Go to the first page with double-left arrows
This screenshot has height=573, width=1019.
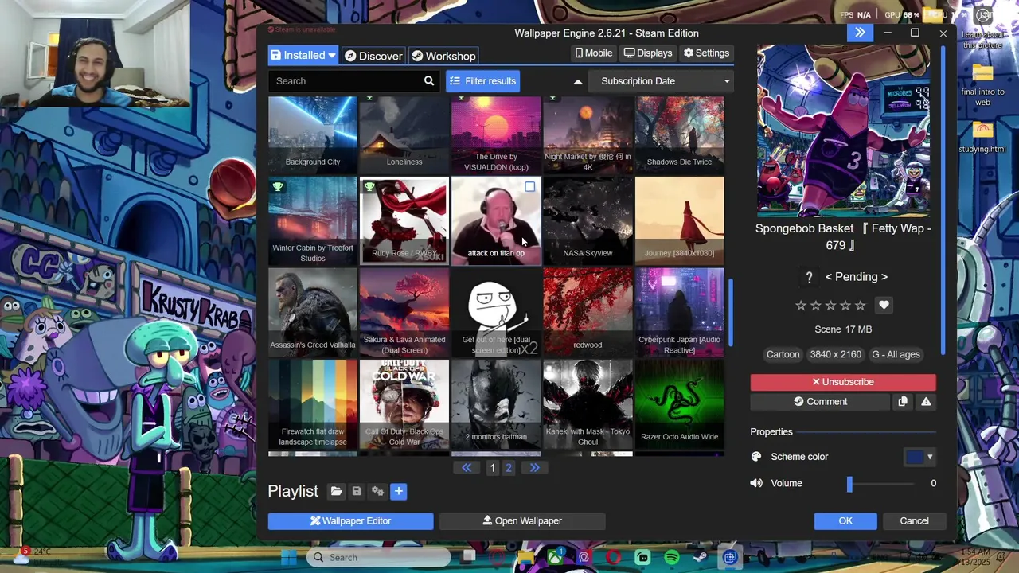(467, 468)
